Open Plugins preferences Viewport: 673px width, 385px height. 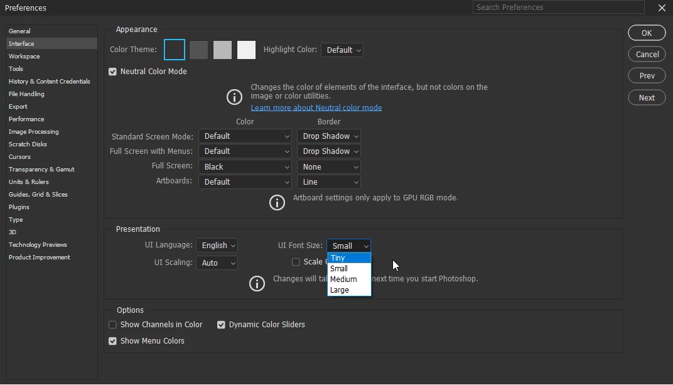[x=51, y=207]
